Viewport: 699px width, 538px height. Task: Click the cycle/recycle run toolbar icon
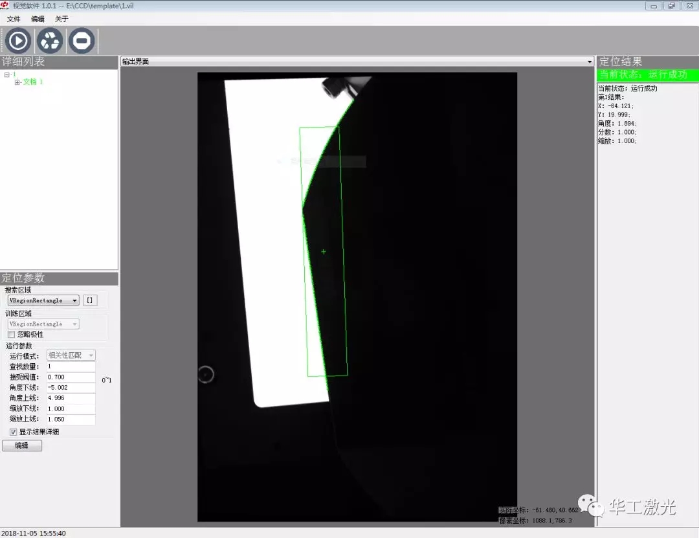click(x=50, y=41)
